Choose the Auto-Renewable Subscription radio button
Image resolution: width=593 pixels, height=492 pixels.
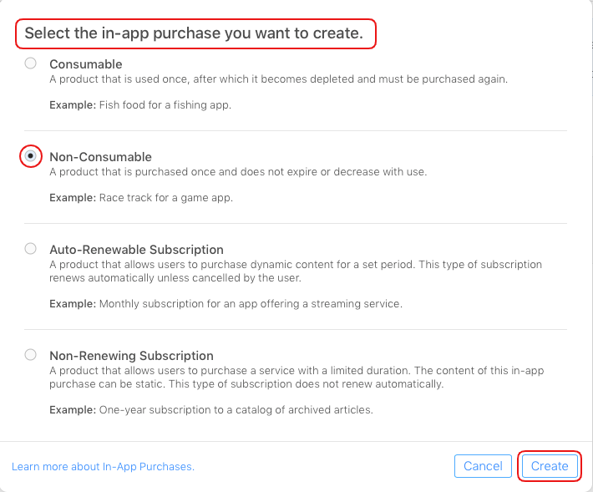31,248
